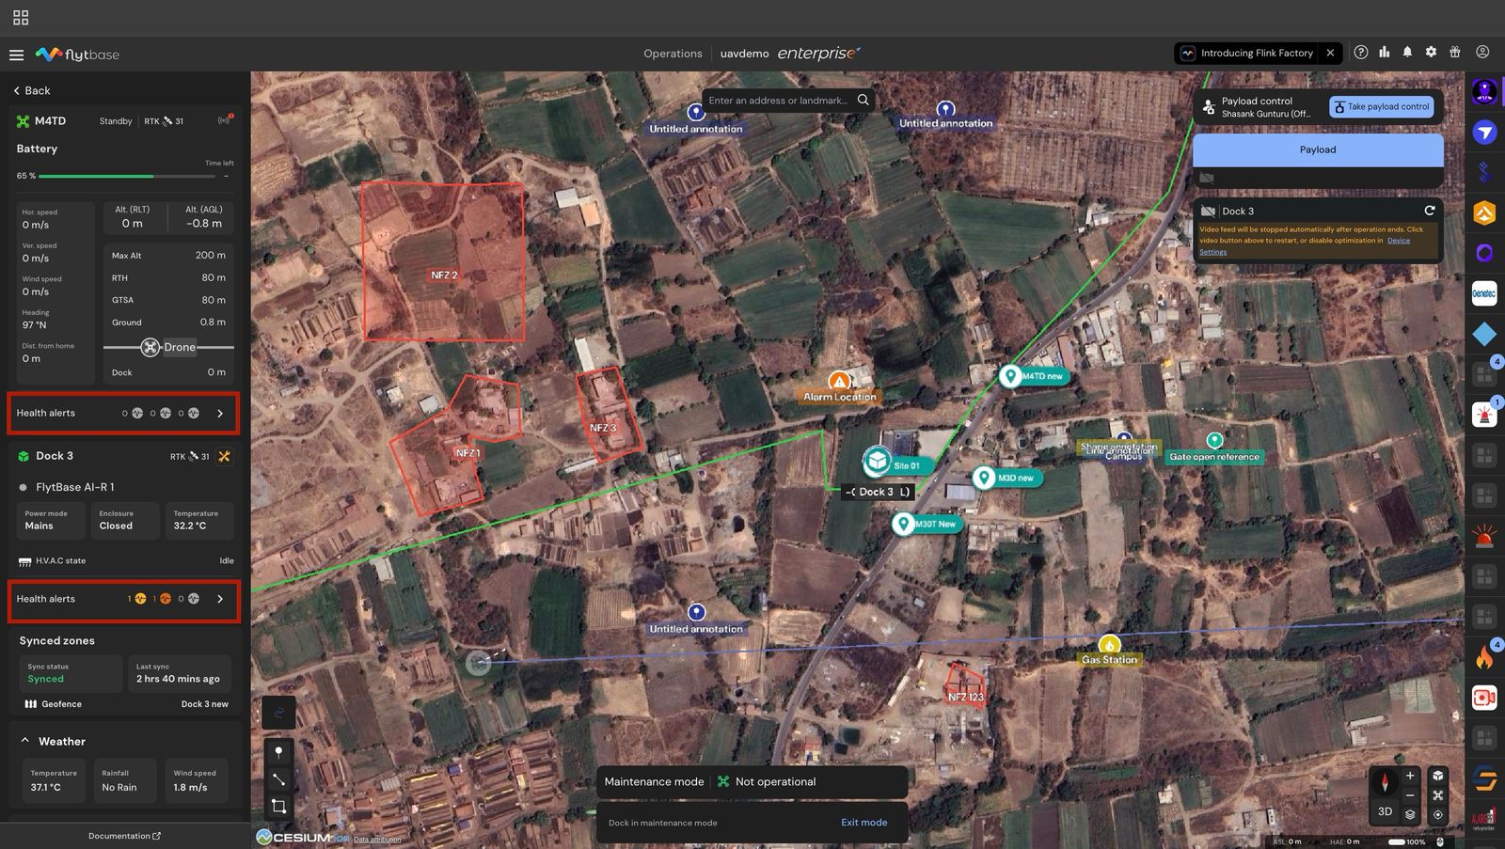Expand the M4TD drone Health alerts
The height and width of the screenshot is (849, 1505).
click(x=123, y=413)
